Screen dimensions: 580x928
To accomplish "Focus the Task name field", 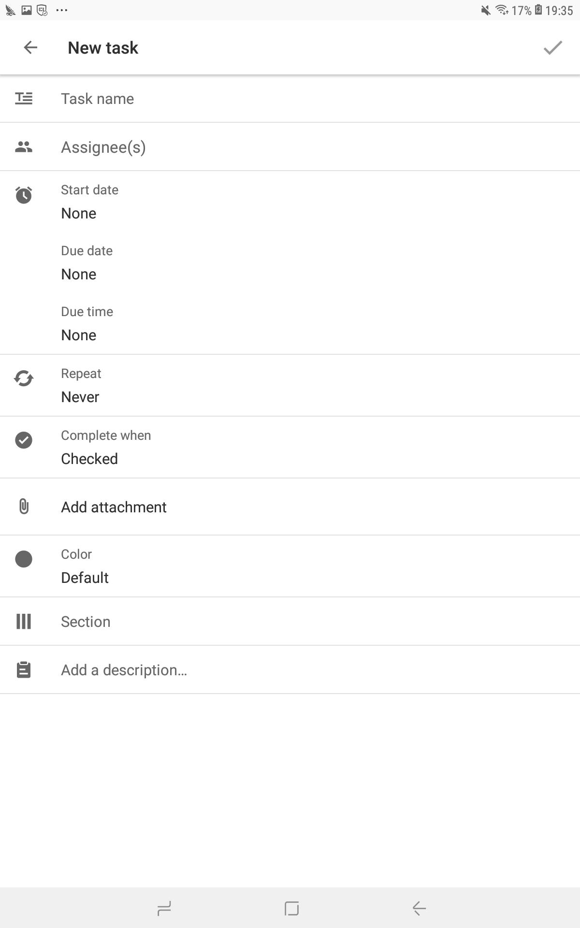I will pos(290,99).
